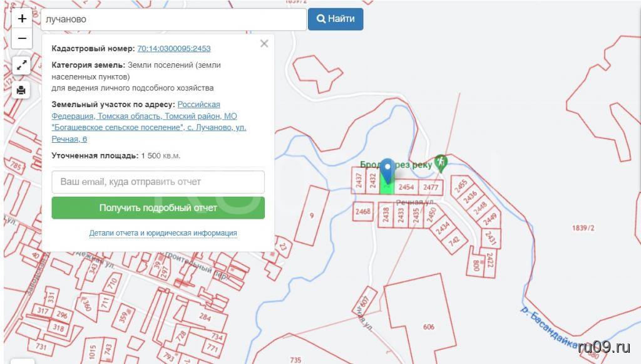Open cadastral number 70:14:0300095:2453 link

173,48
